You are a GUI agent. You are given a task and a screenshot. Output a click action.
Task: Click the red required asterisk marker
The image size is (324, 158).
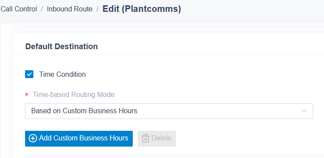[26, 95]
